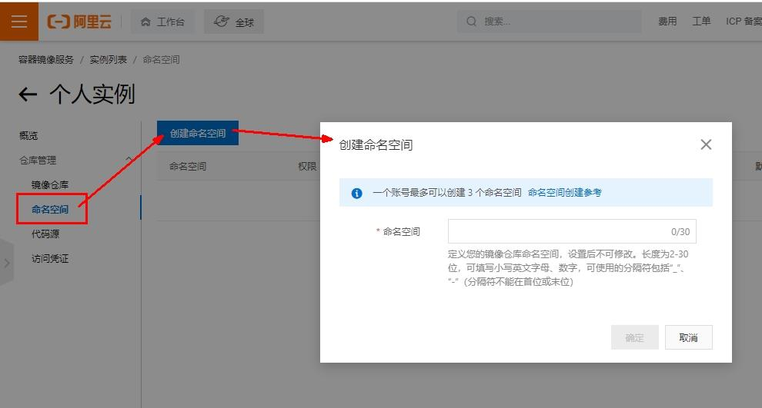Click the 确定 confirm button
The height and width of the screenshot is (408, 762).
point(635,337)
